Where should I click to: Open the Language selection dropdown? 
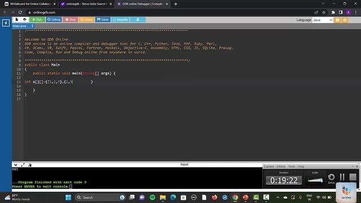[x=323, y=20]
